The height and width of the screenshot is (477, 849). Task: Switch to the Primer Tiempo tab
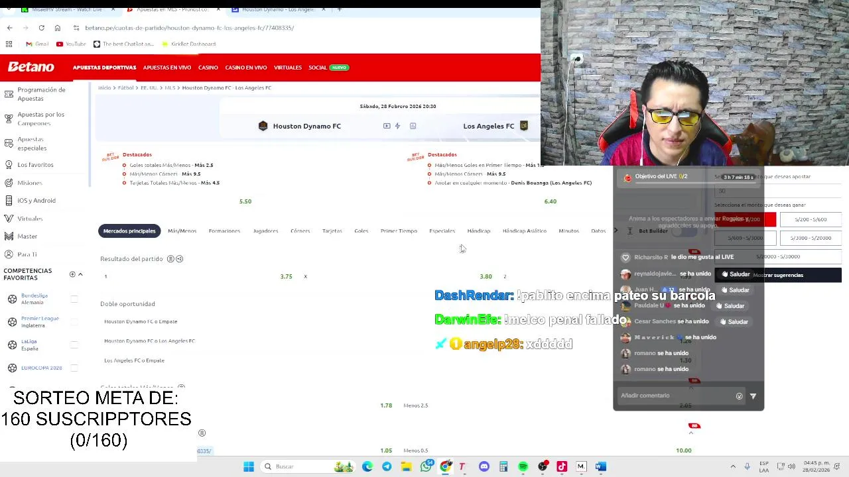click(399, 231)
